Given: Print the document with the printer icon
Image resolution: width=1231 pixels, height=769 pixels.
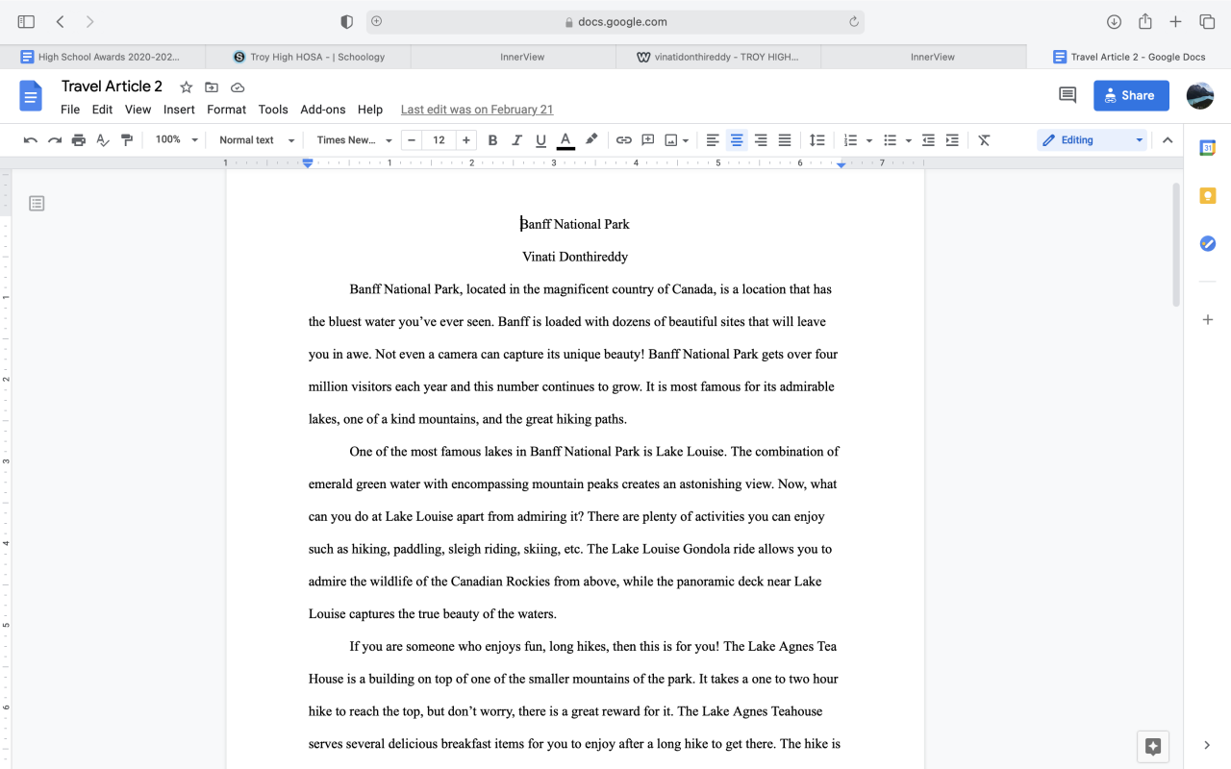Looking at the screenshot, I should pos(79,140).
